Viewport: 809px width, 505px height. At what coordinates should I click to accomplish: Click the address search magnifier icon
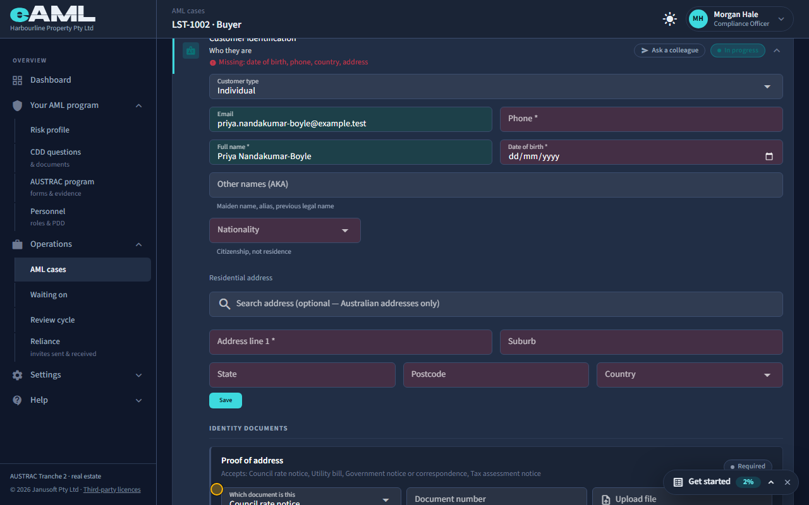click(x=224, y=304)
